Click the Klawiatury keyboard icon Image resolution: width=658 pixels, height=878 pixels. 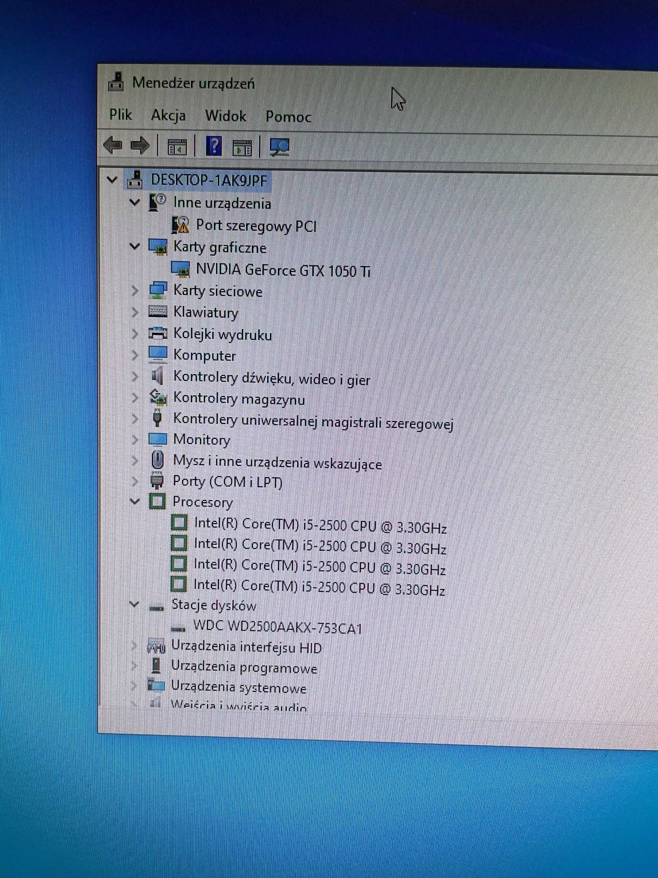click(x=158, y=311)
